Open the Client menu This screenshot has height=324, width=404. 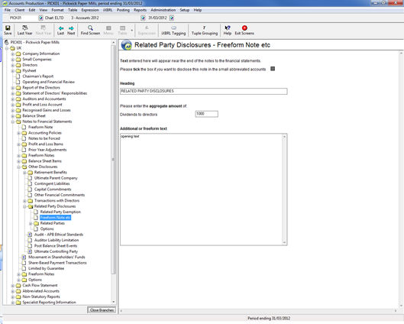click(20, 10)
